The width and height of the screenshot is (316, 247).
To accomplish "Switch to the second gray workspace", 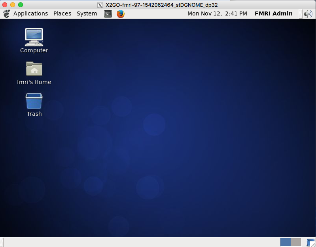I will click(296, 242).
